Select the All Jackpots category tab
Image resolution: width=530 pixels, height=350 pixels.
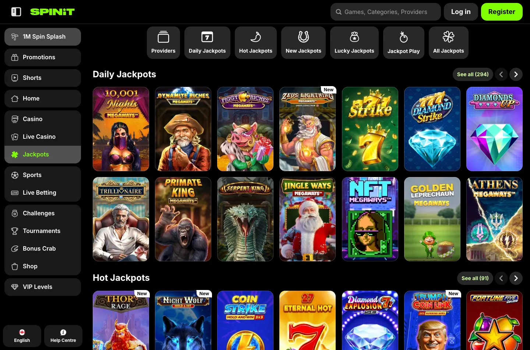click(449, 43)
